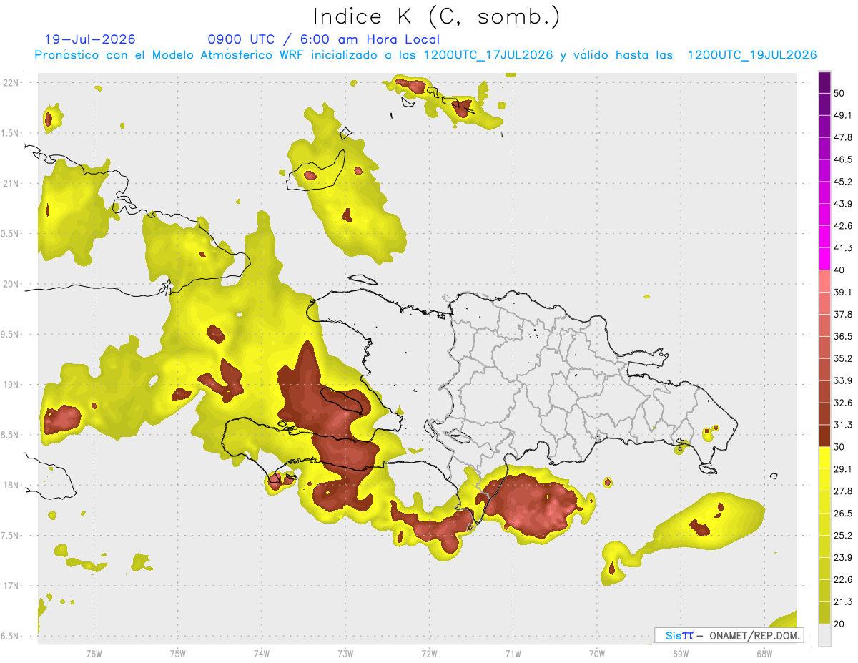Image resolution: width=858 pixels, height=663 pixels.
Task: Click the legend value '40'
Action: 839,270
